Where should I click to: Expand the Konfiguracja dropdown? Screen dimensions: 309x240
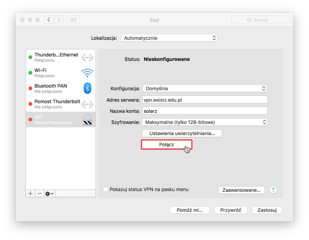[x=205, y=89]
